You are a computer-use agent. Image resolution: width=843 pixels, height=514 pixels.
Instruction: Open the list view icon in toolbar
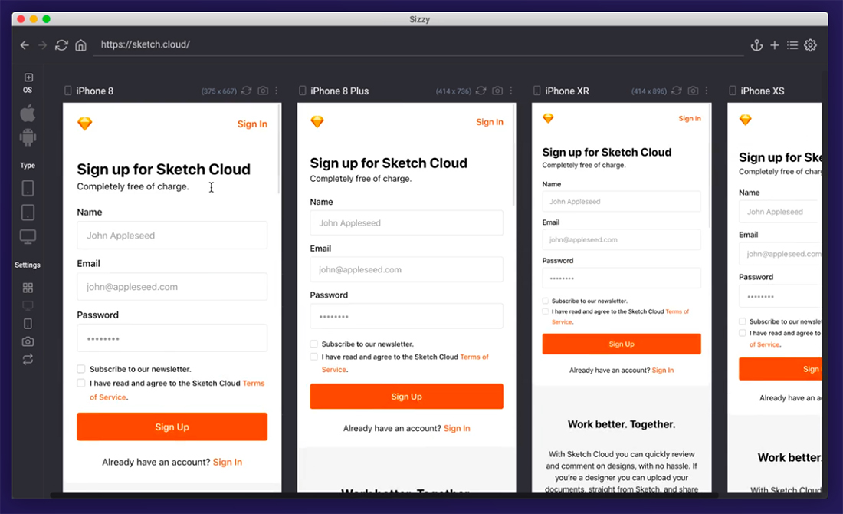pos(792,45)
